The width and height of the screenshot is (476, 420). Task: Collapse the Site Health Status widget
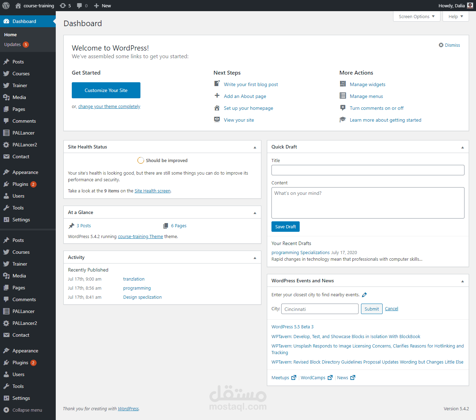(x=255, y=147)
